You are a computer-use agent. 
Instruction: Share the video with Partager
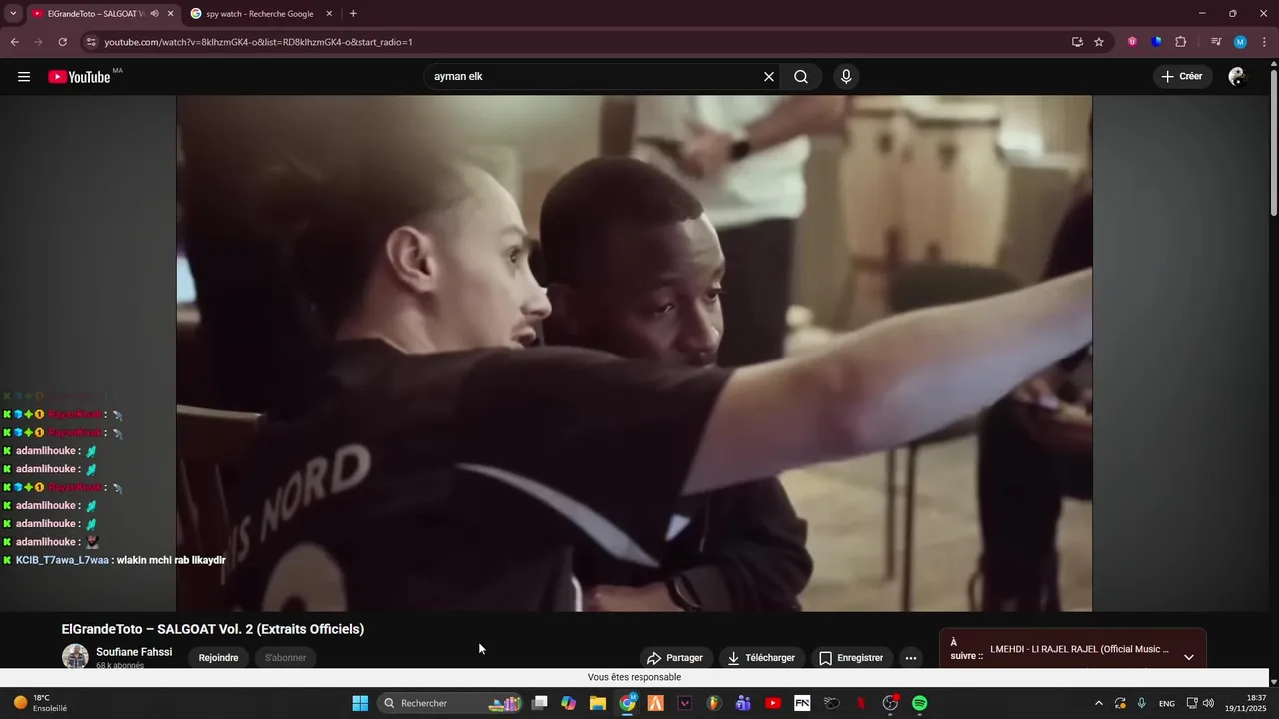pyautogui.click(x=675, y=658)
